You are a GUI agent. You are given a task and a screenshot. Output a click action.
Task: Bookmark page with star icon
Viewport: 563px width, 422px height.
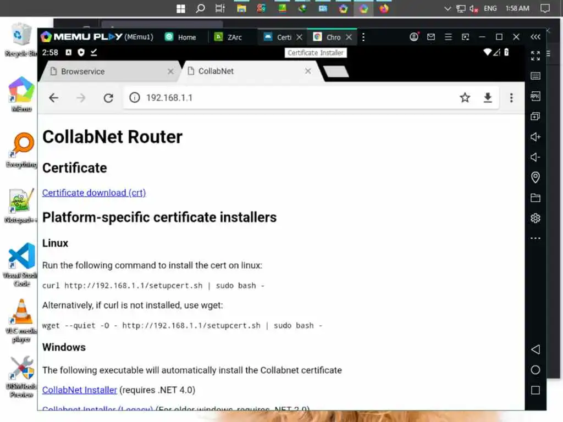click(465, 98)
